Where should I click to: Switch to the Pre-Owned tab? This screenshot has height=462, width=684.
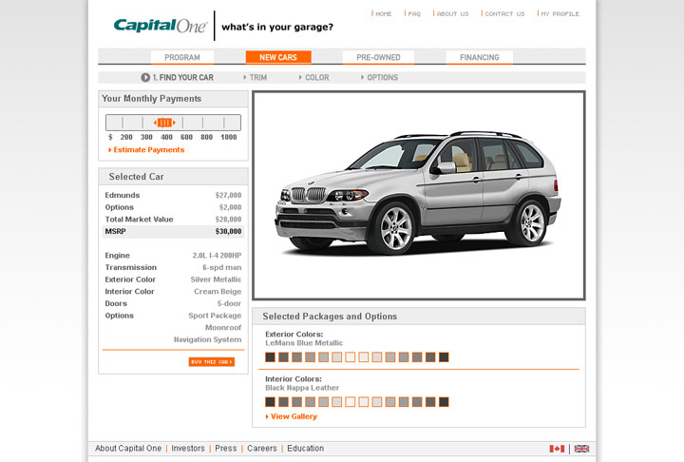[378, 58]
